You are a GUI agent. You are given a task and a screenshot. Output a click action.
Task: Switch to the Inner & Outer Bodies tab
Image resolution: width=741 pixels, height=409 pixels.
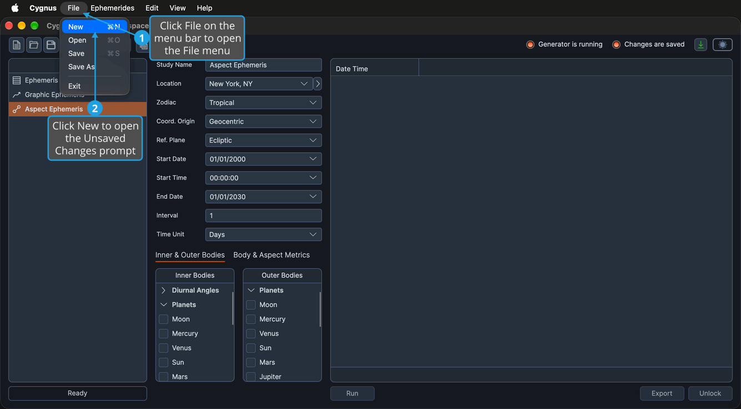[x=190, y=255]
